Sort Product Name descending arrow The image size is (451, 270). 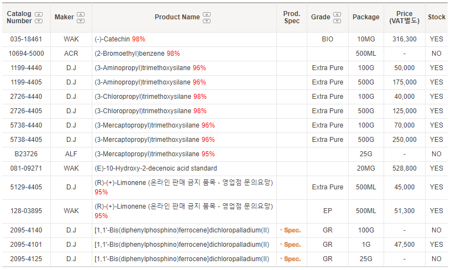207,21
